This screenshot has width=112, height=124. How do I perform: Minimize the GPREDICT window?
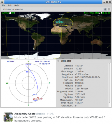point(104,2)
